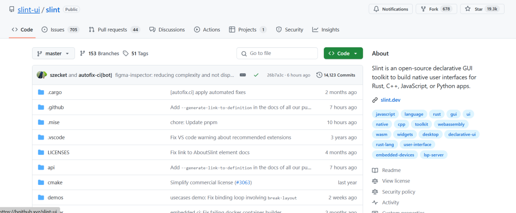This screenshot has height=213, width=516.
Task: Go to the Insights tab
Action: pos(326,30)
